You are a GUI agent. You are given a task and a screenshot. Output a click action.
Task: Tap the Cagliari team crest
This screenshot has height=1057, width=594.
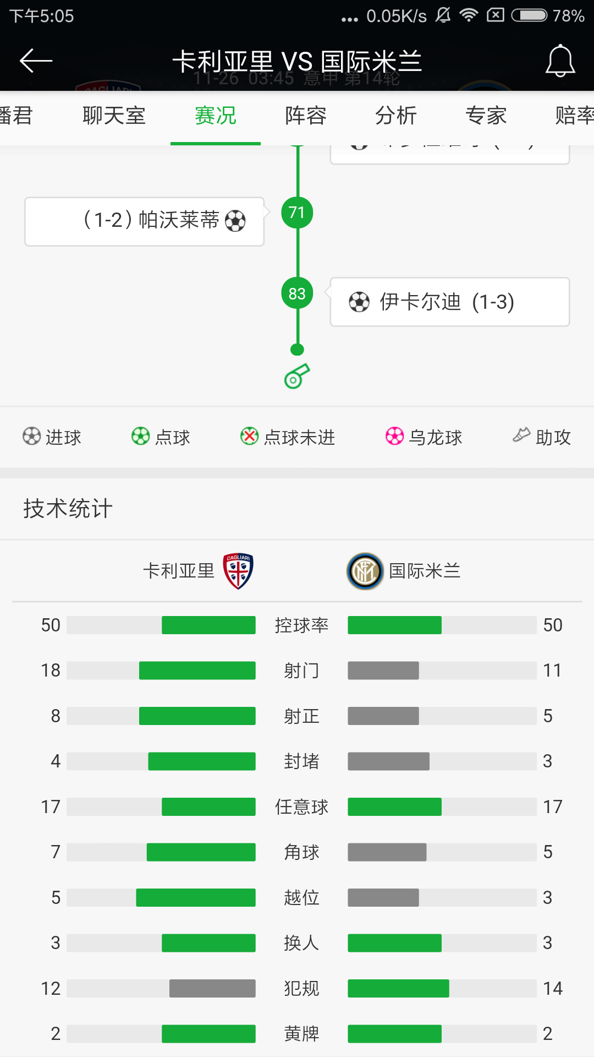(x=238, y=571)
